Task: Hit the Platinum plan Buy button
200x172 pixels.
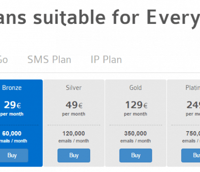Action: coord(191,155)
